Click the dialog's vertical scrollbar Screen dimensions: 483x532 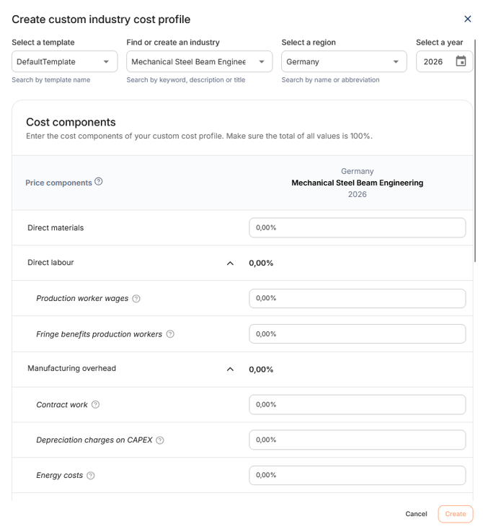(475, 151)
